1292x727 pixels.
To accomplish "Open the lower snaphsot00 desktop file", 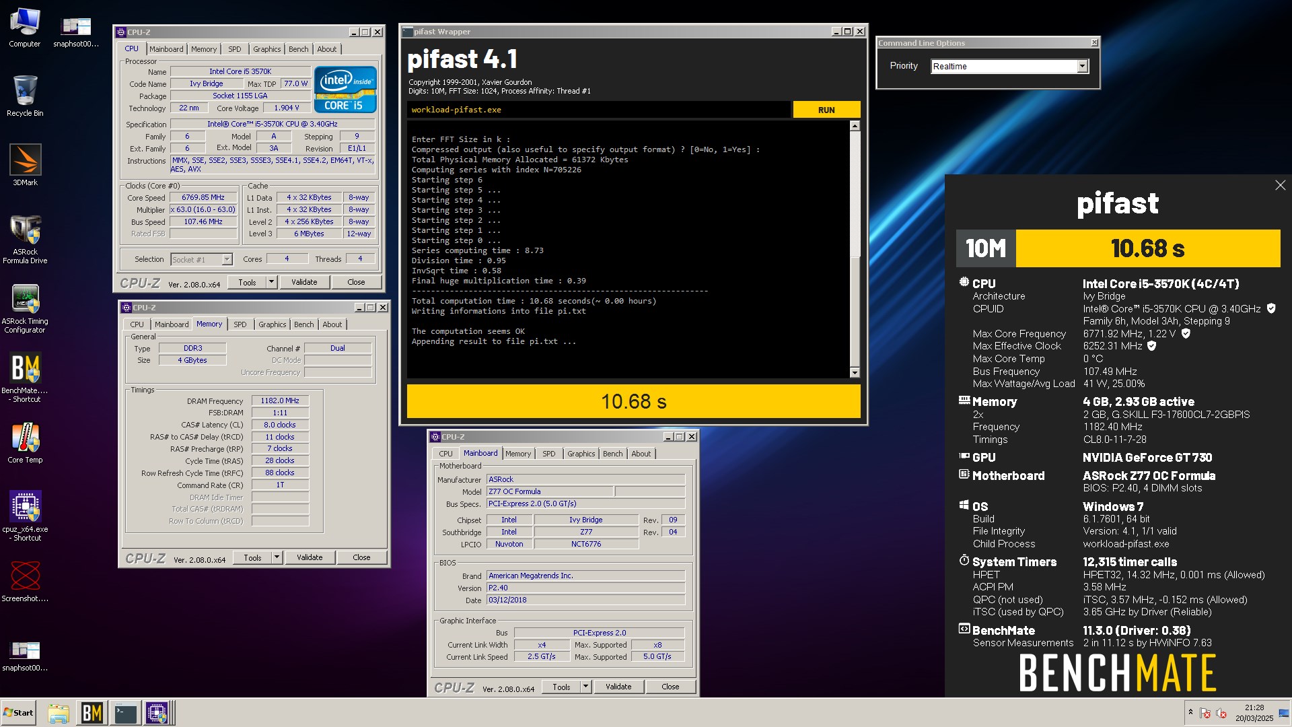I will [x=25, y=656].
